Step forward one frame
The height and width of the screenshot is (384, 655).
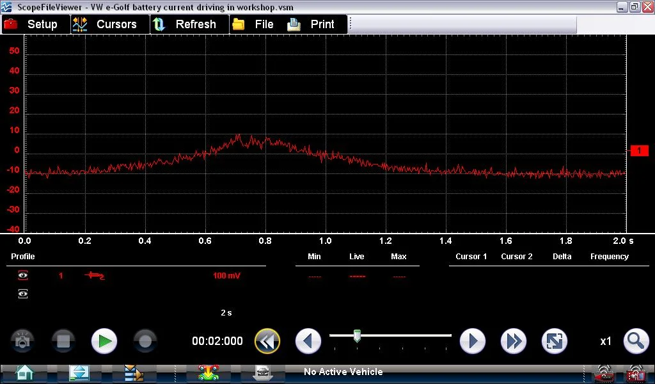(x=473, y=341)
